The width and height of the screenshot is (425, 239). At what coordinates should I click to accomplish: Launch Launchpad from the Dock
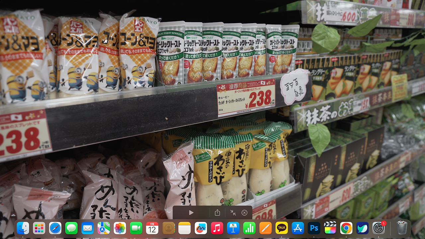[39, 228]
